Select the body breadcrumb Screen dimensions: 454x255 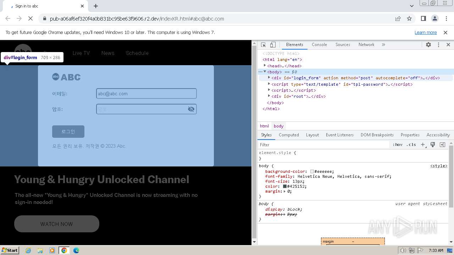click(x=278, y=126)
